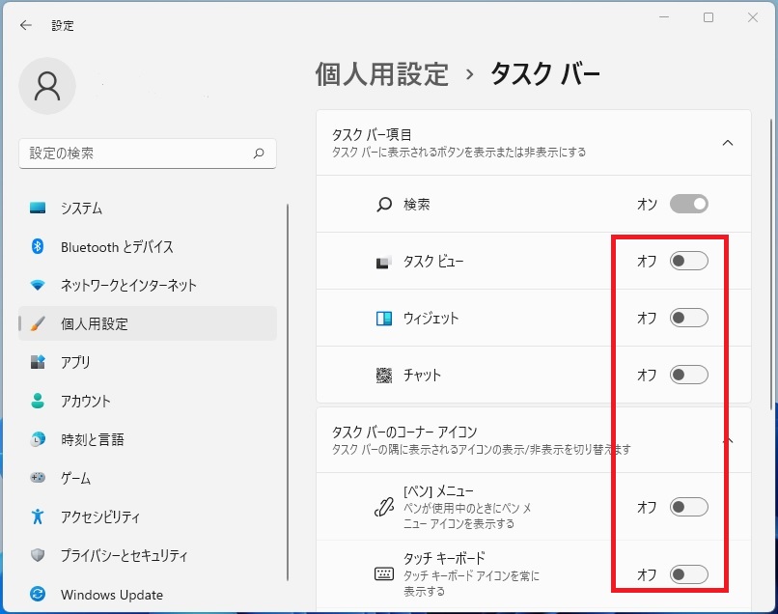Turn off the 検索 toggle
This screenshot has width=778, height=614.
688,204
